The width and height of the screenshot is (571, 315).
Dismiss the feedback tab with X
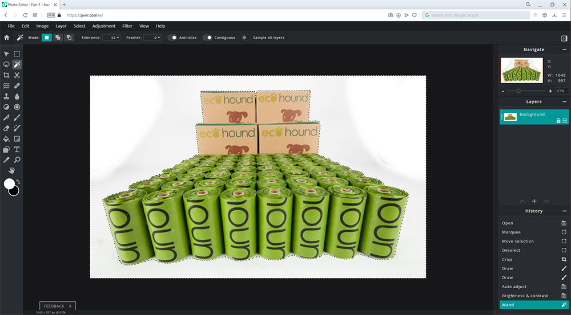click(70, 306)
